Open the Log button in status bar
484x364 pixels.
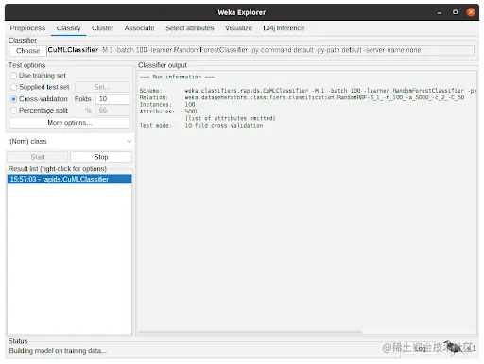pos(420,349)
